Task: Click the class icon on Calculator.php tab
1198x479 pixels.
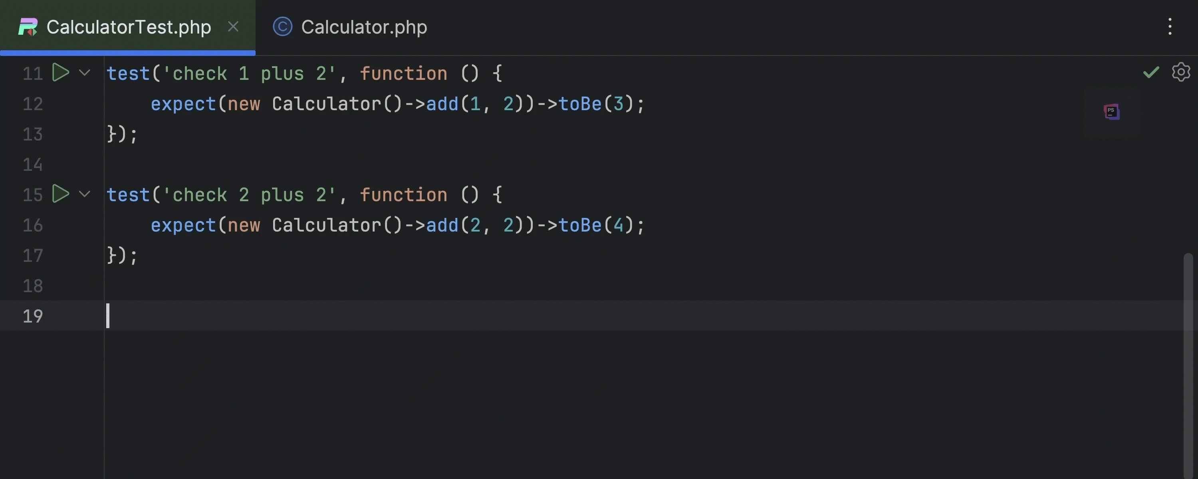Action: (282, 26)
